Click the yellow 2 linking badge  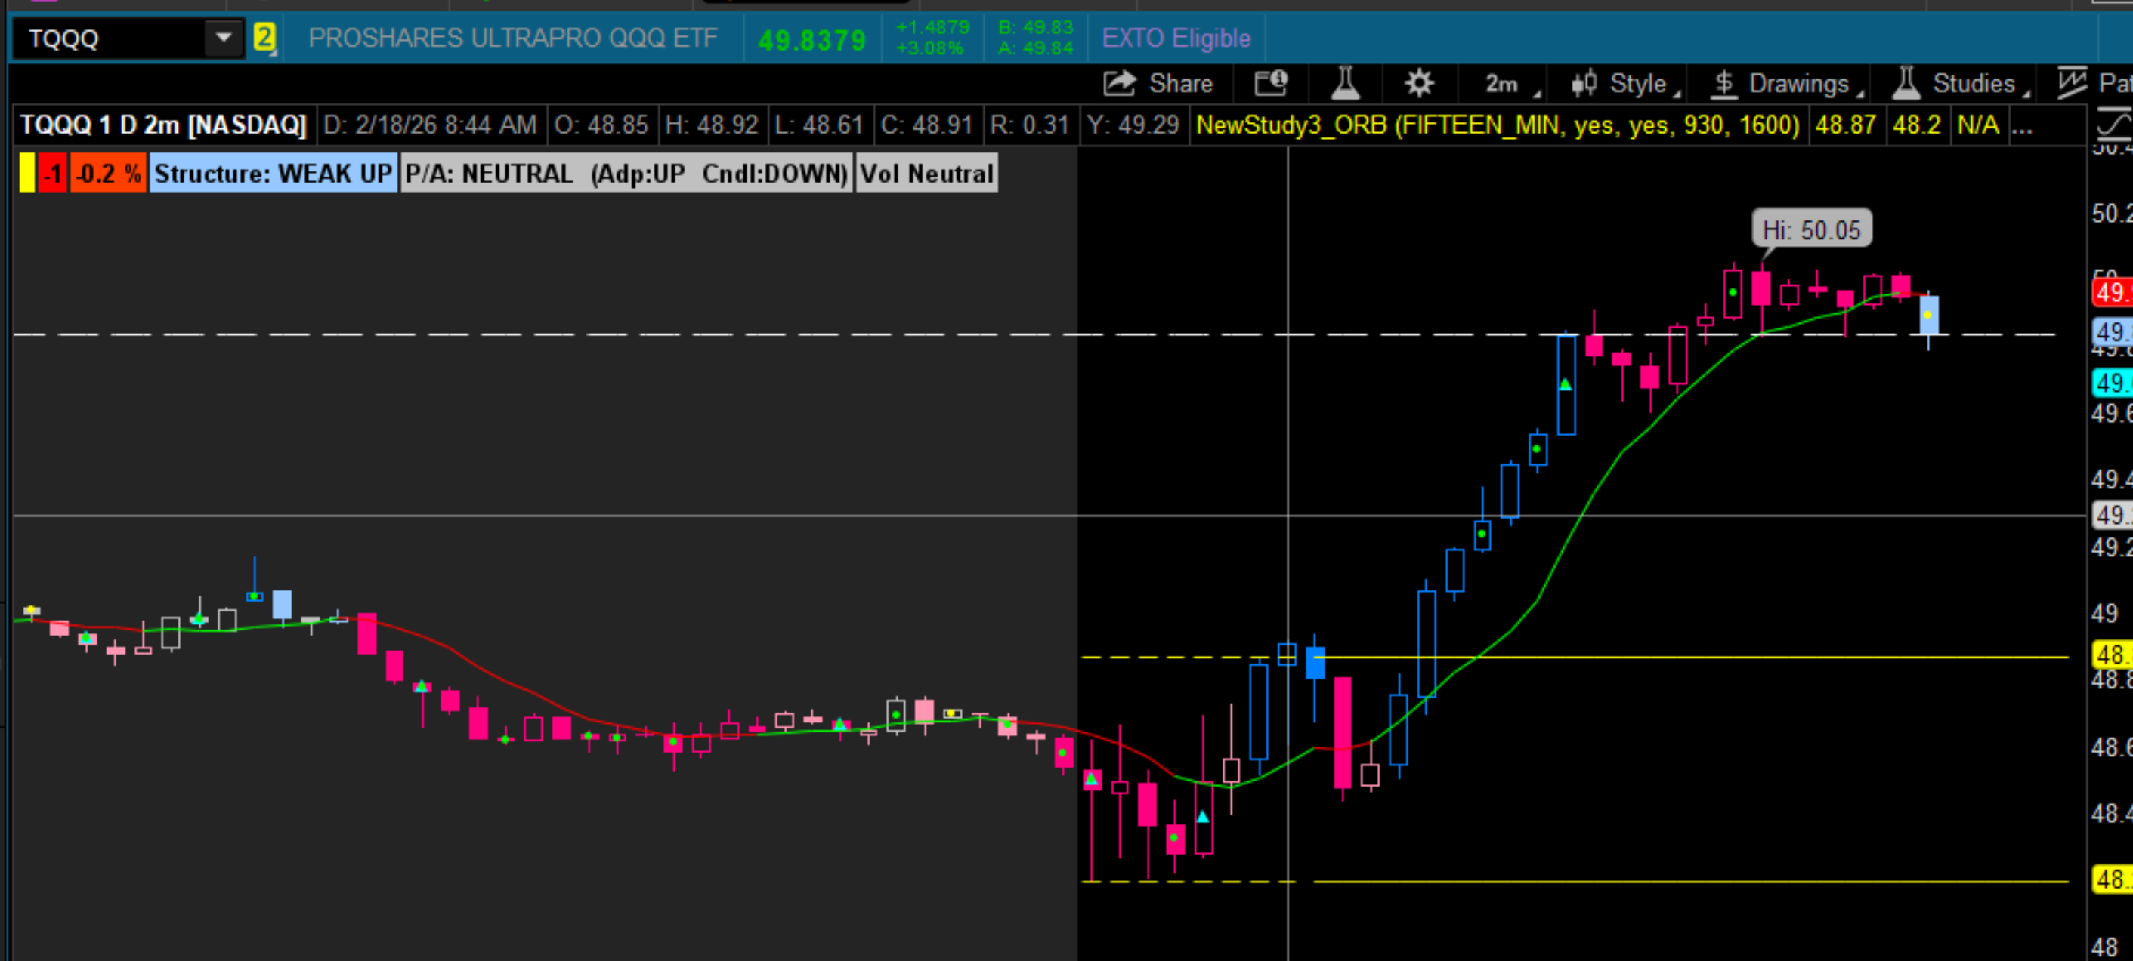tap(264, 38)
